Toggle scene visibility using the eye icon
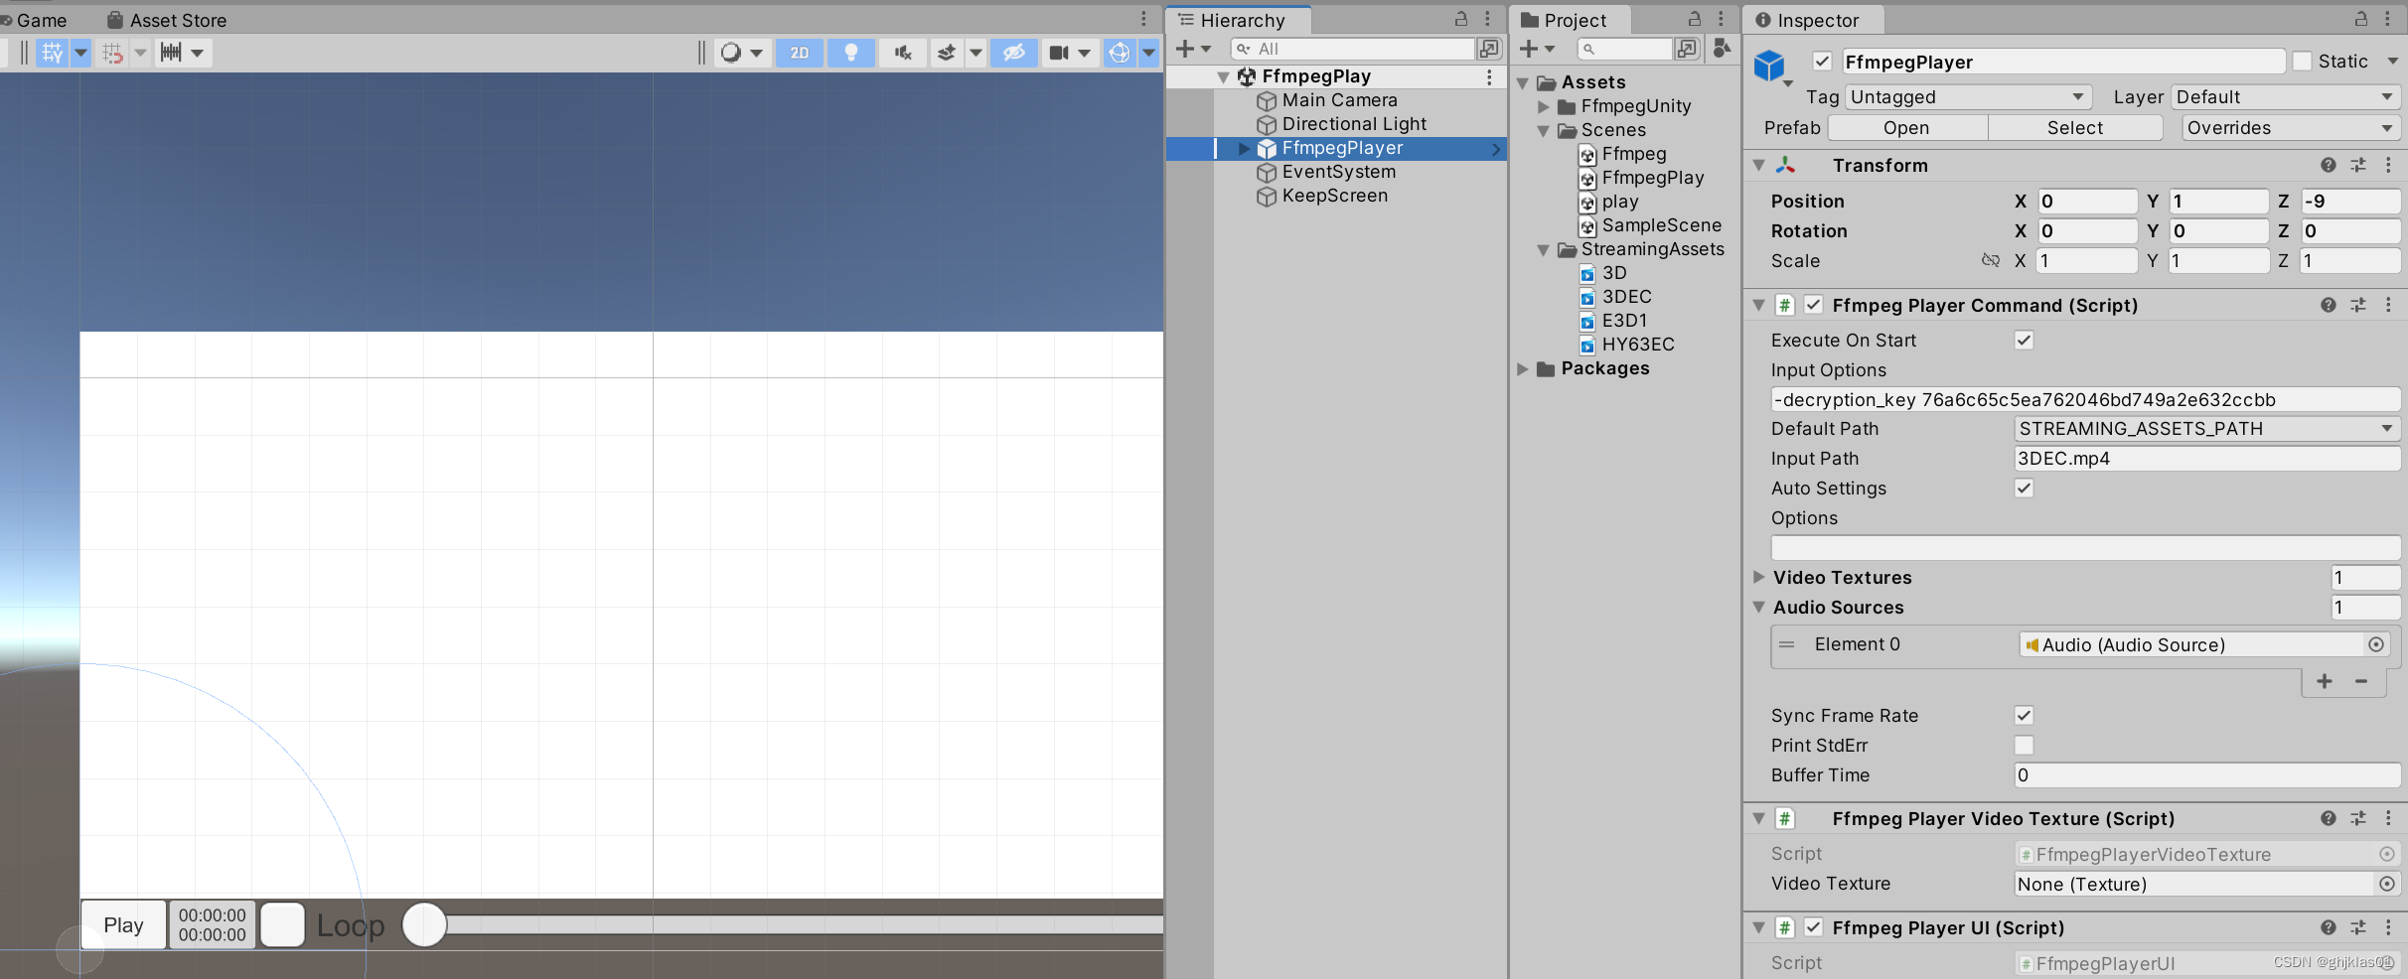This screenshot has height=979, width=2408. [x=1013, y=53]
